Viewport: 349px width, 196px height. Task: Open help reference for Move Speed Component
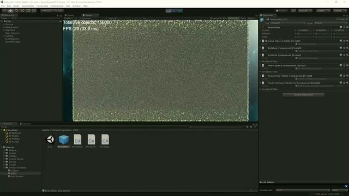(x=341, y=65)
